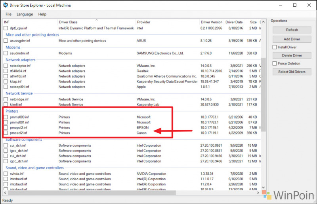This screenshot has width=317, height=204.
Task: Click the ASUS provider cell
Action: (x=141, y=41)
